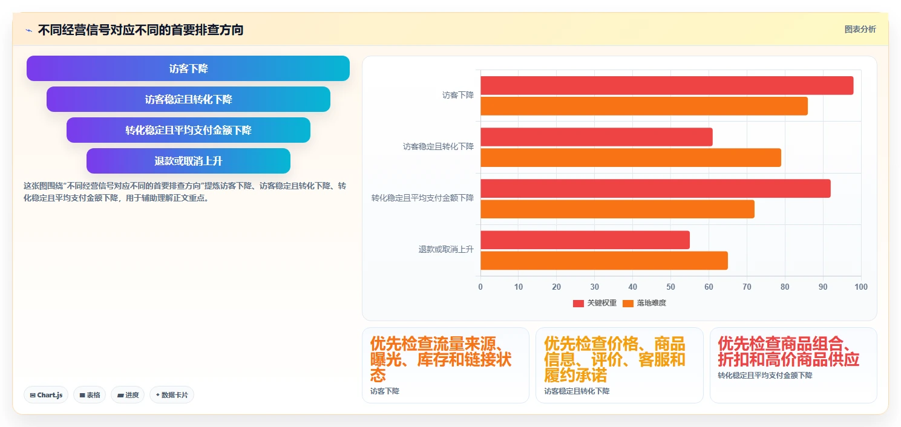Click the red bar for 退款或取消上升
This screenshot has height=427, width=901.
tap(585, 240)
